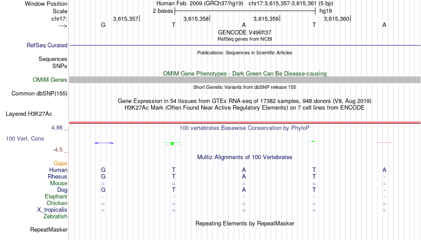421x240 pixels.
Task: Select the Layered H3K27Ac track label
Action: pos(29,114)
